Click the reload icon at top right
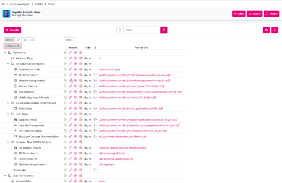 [x=275, y=30]
